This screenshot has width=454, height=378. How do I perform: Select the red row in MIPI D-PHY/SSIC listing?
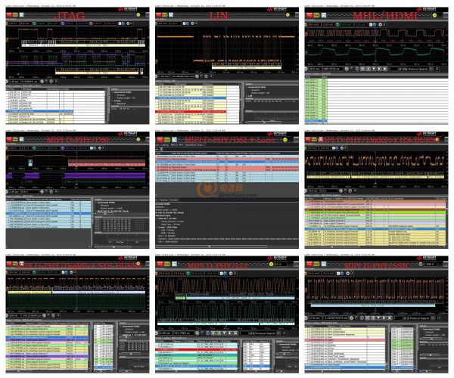pyautogui.click(x=345, y=340)
